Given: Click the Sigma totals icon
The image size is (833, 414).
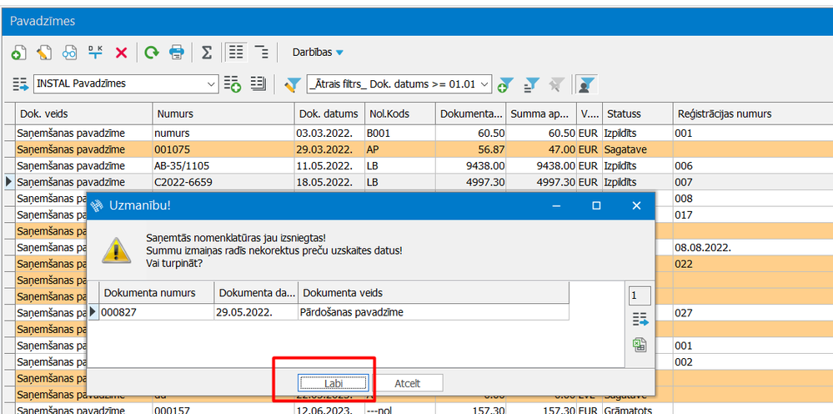Looking at the screenshot, I should coord(207,53).
